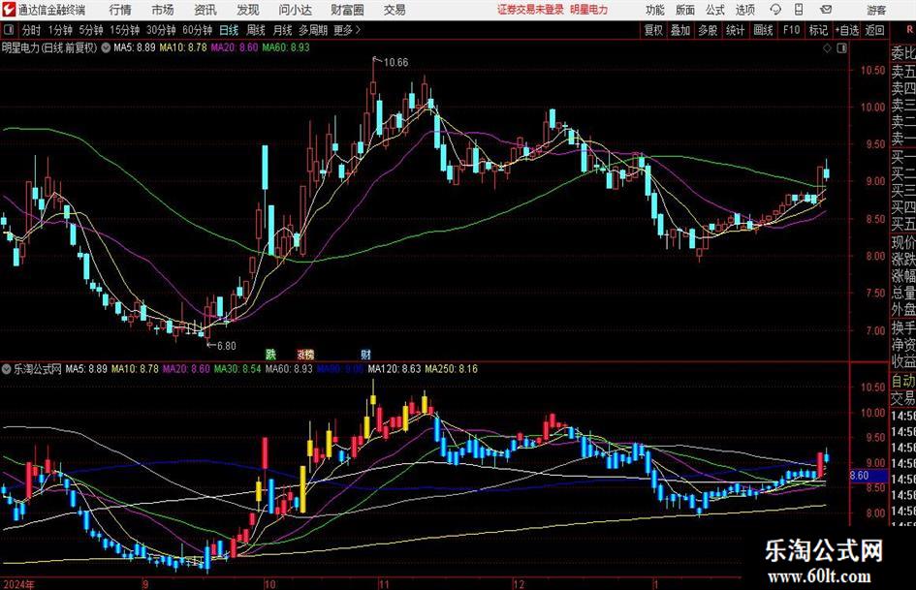Image resolution: width=916 pixels, height=590 pixels.
Task: Click the 证券交易未登录 login link
Action: point(530,10)
